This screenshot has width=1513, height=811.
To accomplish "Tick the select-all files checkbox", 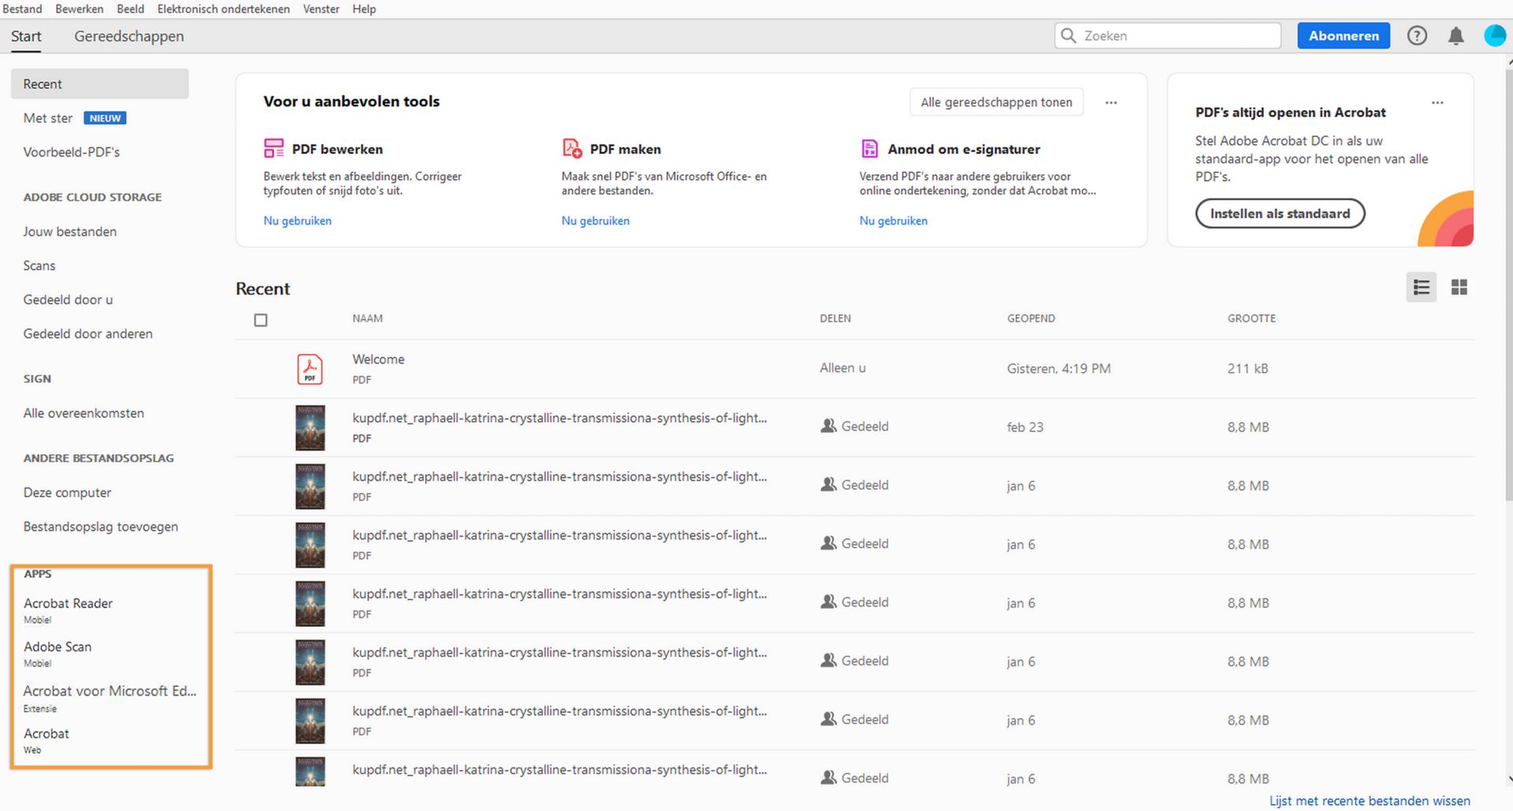I will [261, 320].
